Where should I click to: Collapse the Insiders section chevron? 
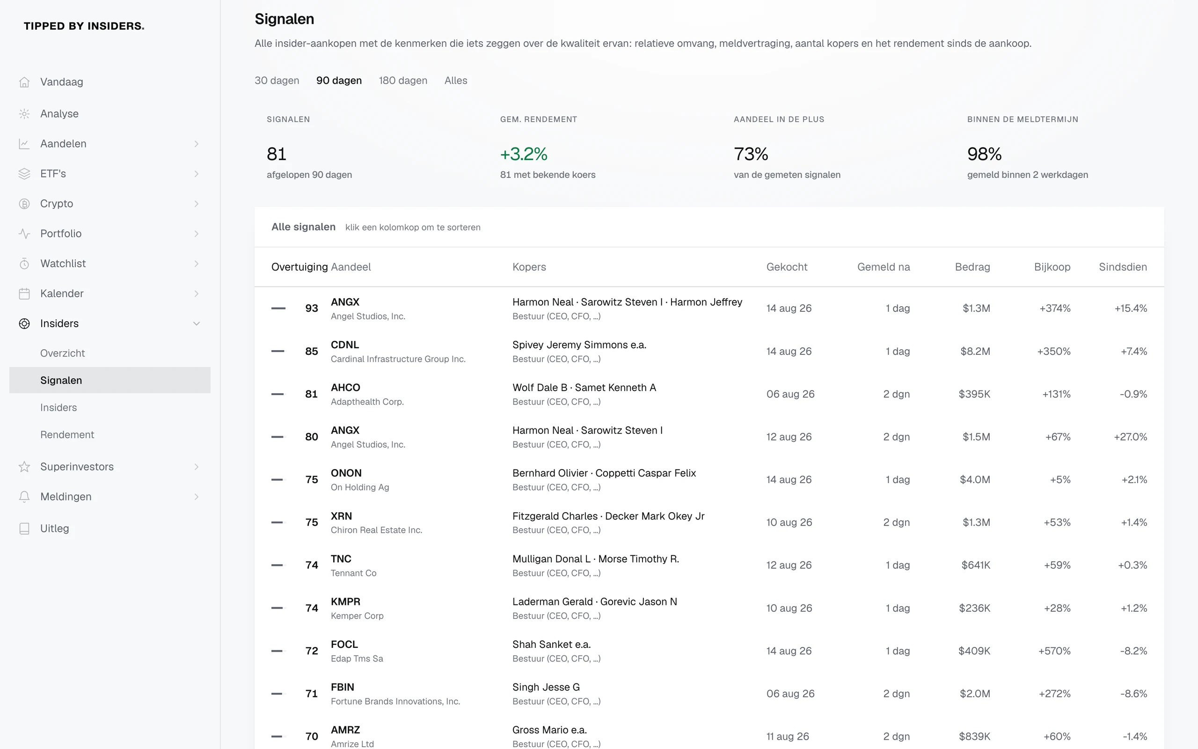click(197, 323)
